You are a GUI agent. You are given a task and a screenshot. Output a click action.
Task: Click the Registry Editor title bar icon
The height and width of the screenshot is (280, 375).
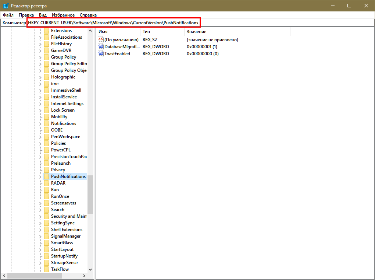6,6
